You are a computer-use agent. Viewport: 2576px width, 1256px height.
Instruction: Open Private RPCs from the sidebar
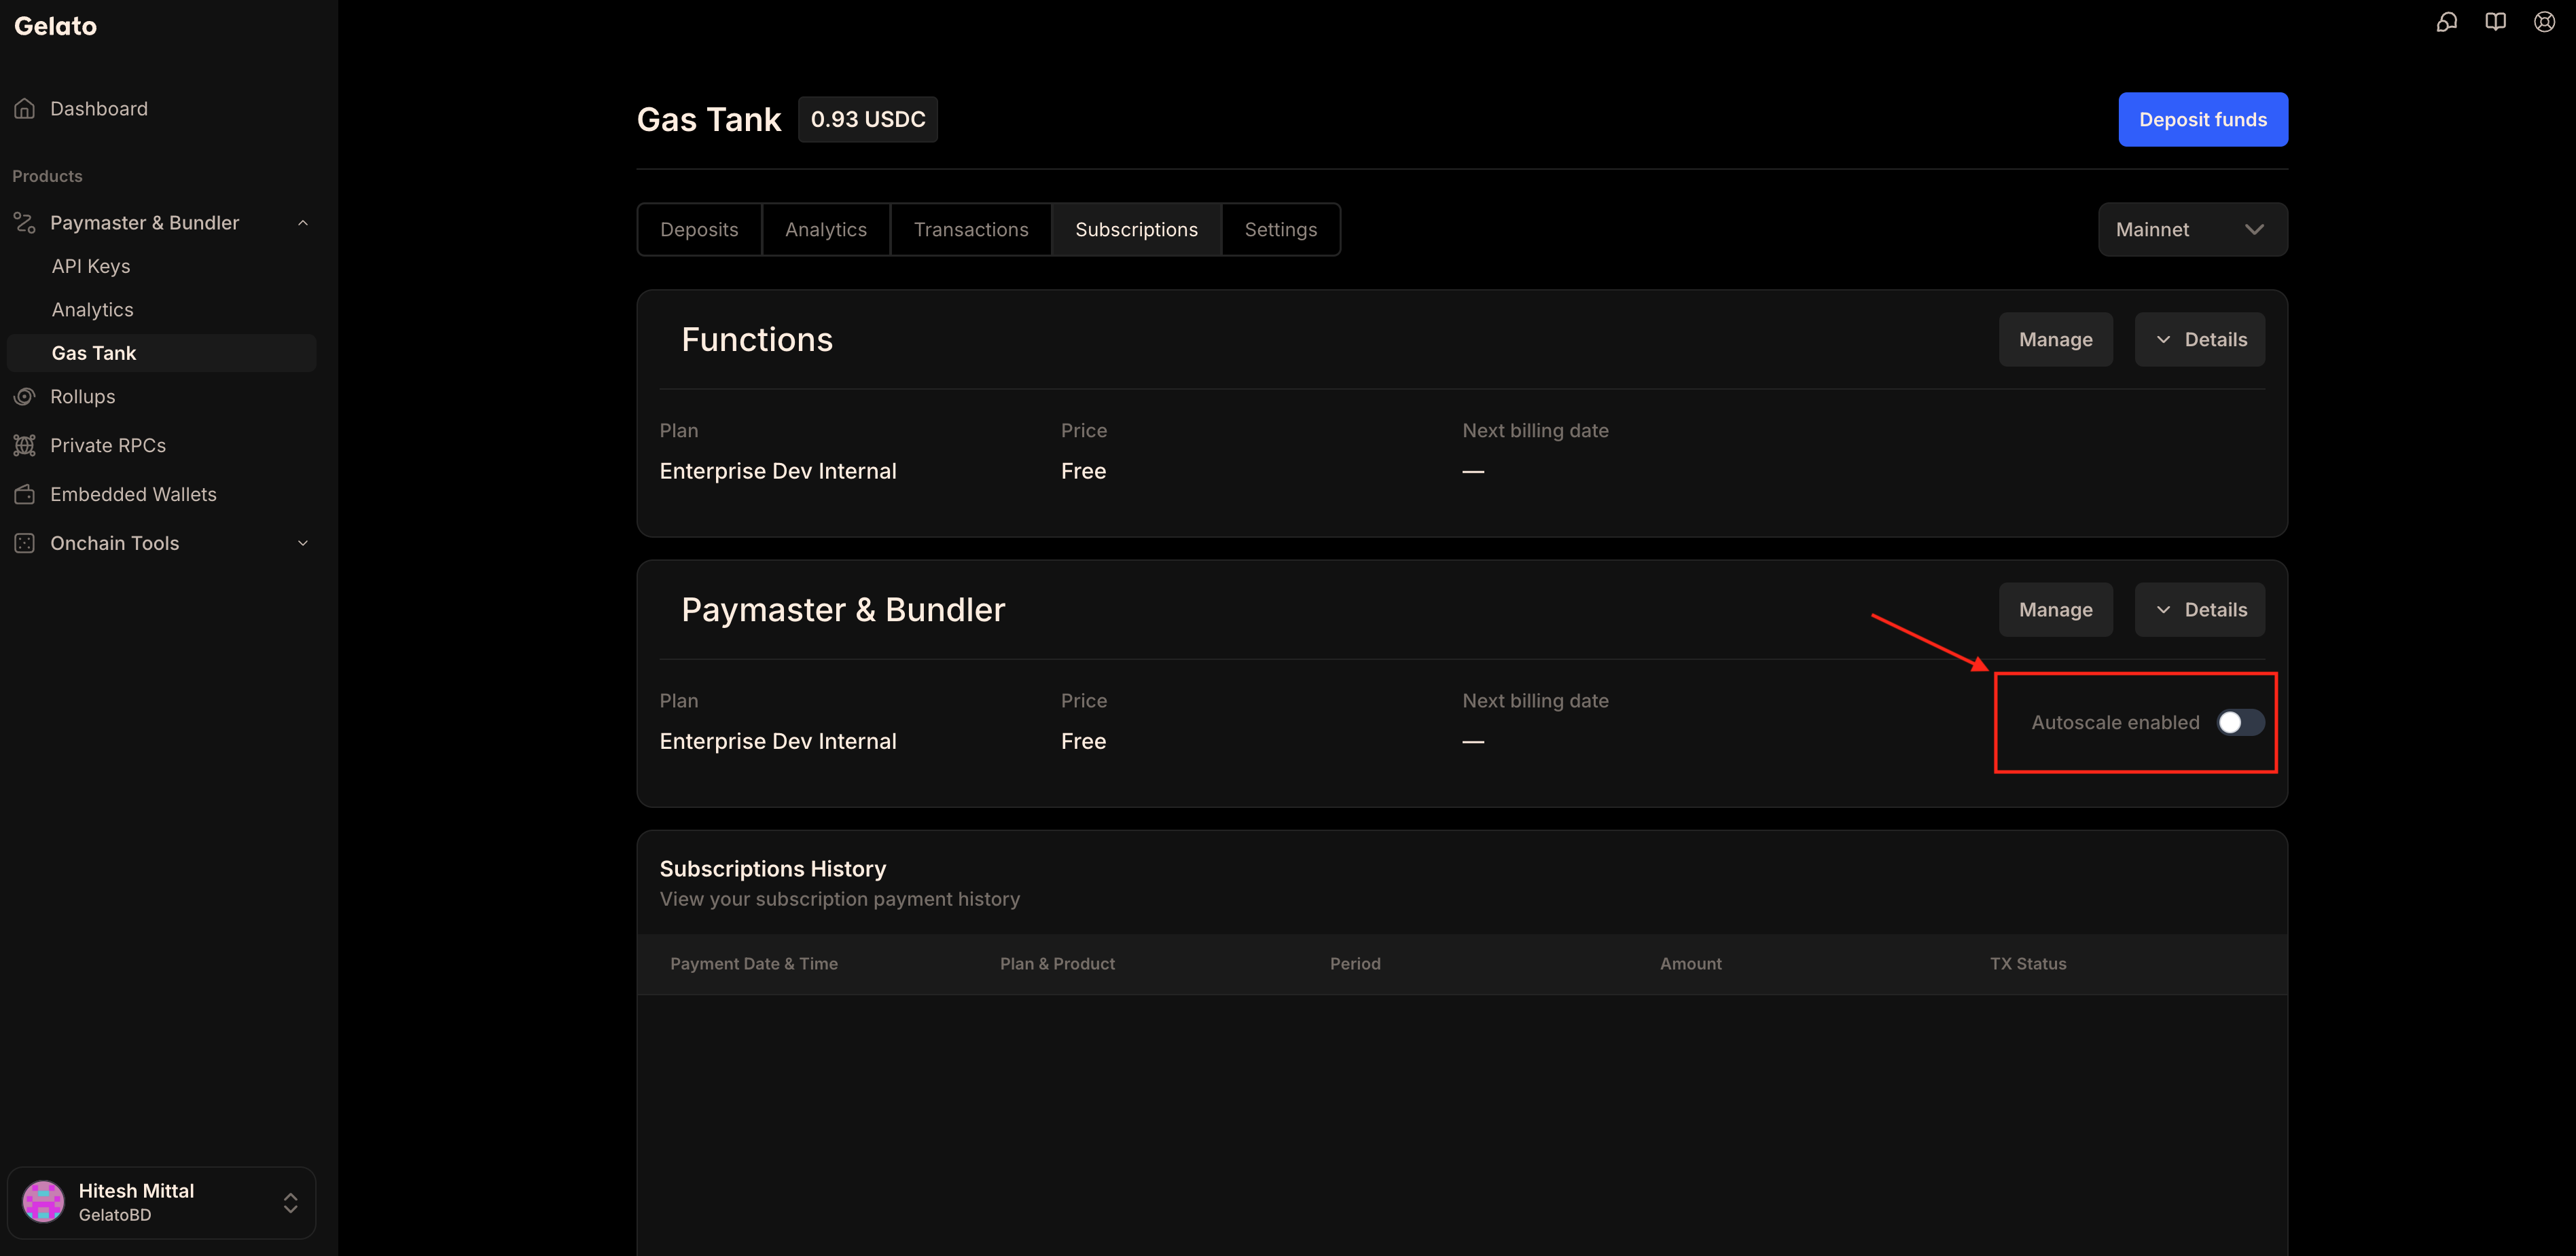tap(108, 445)
